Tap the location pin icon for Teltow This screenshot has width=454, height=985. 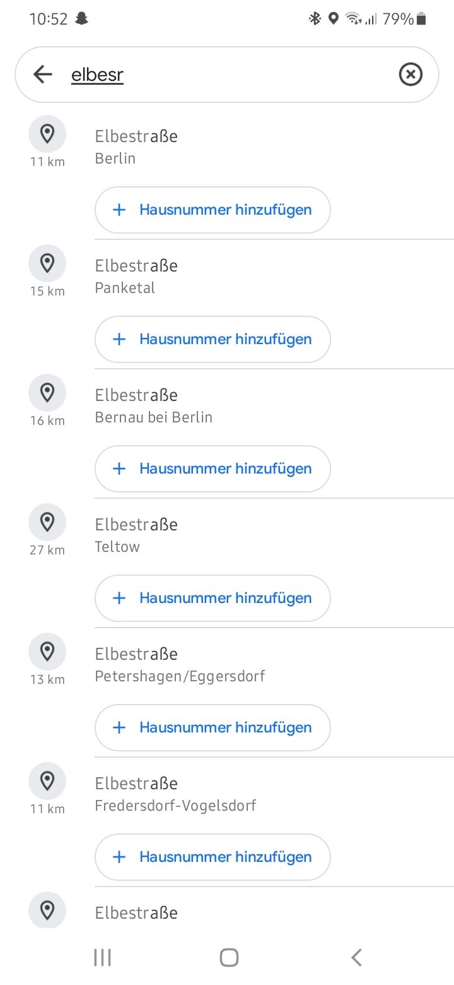pos(47,522)
